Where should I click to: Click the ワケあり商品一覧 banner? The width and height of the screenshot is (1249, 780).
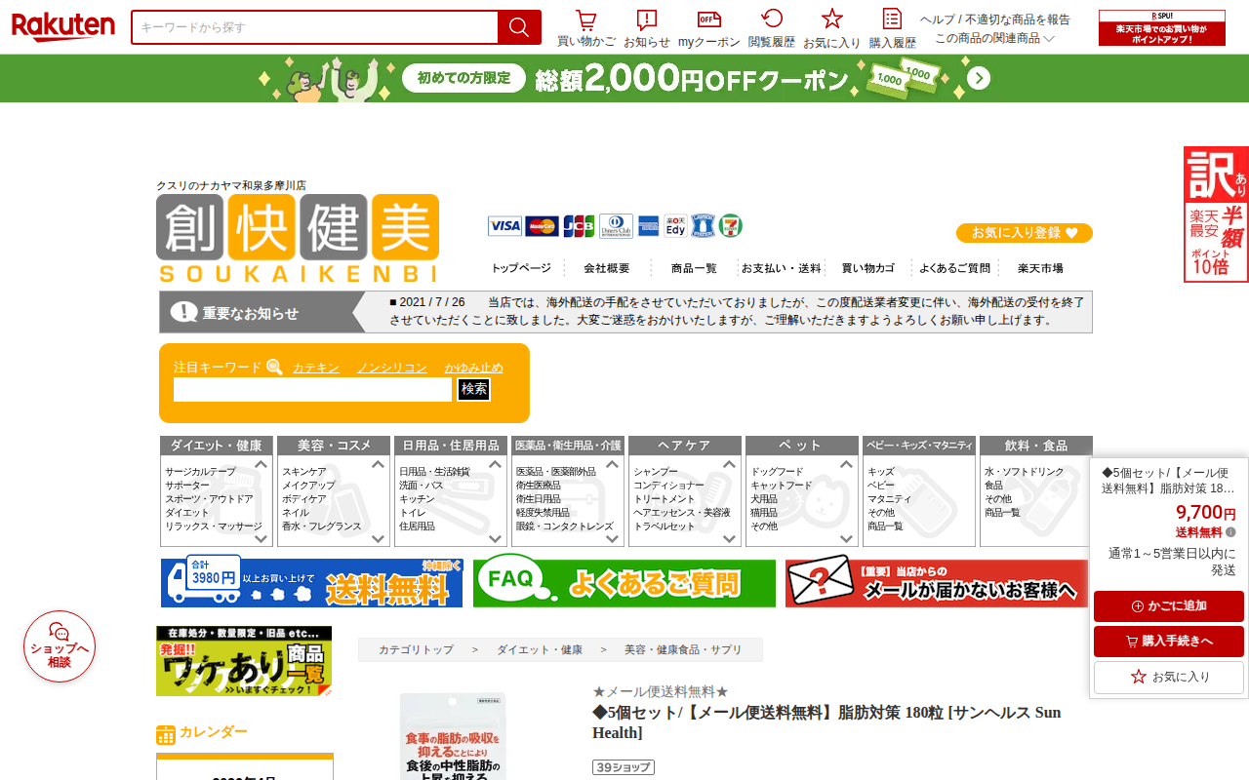tap(244, 661)
